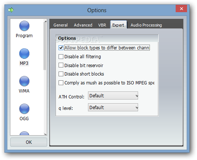Select the MP3 category icon
This screenshot has width=197, height=160.
click(x=24, y=53)
